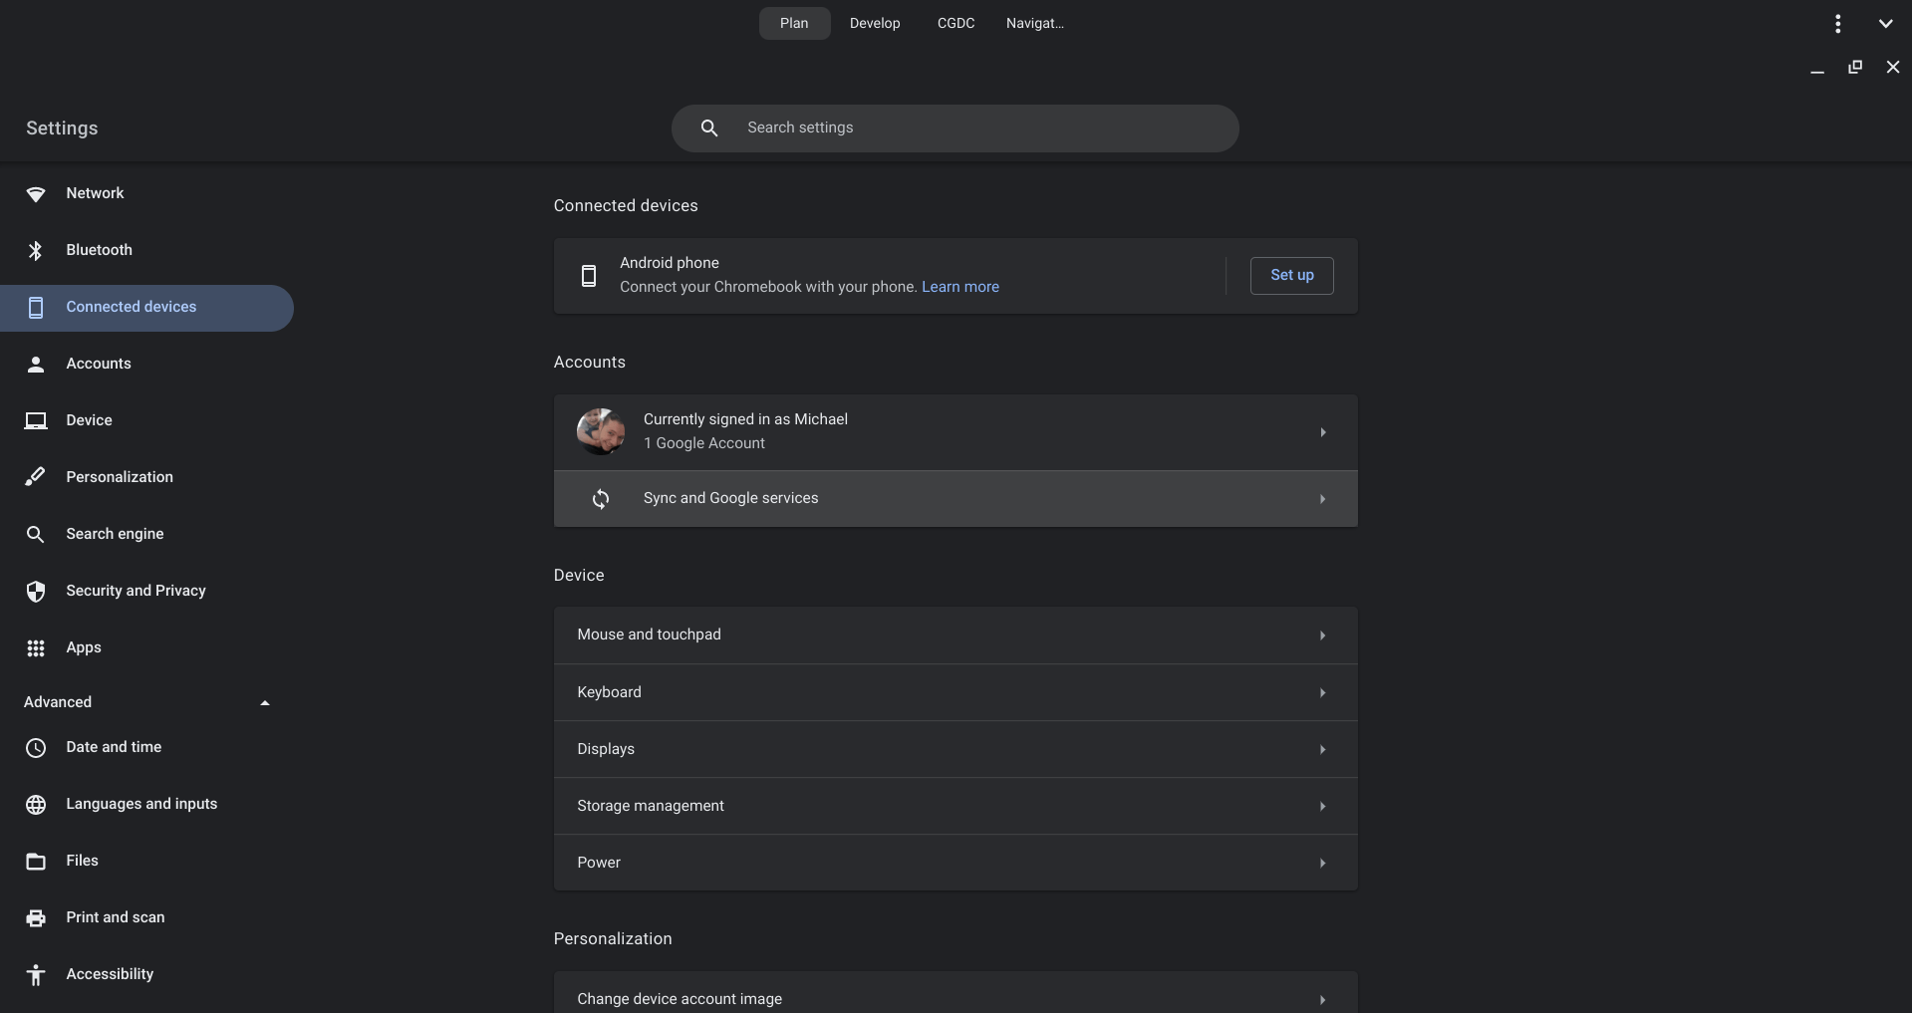Collapse the Advanced section
Screen dimensions: 1912x1013
(x=265, y=702)
